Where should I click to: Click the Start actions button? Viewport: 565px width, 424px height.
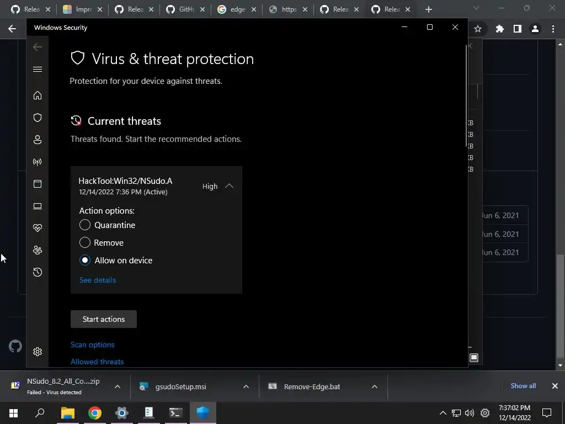[103, 319]
